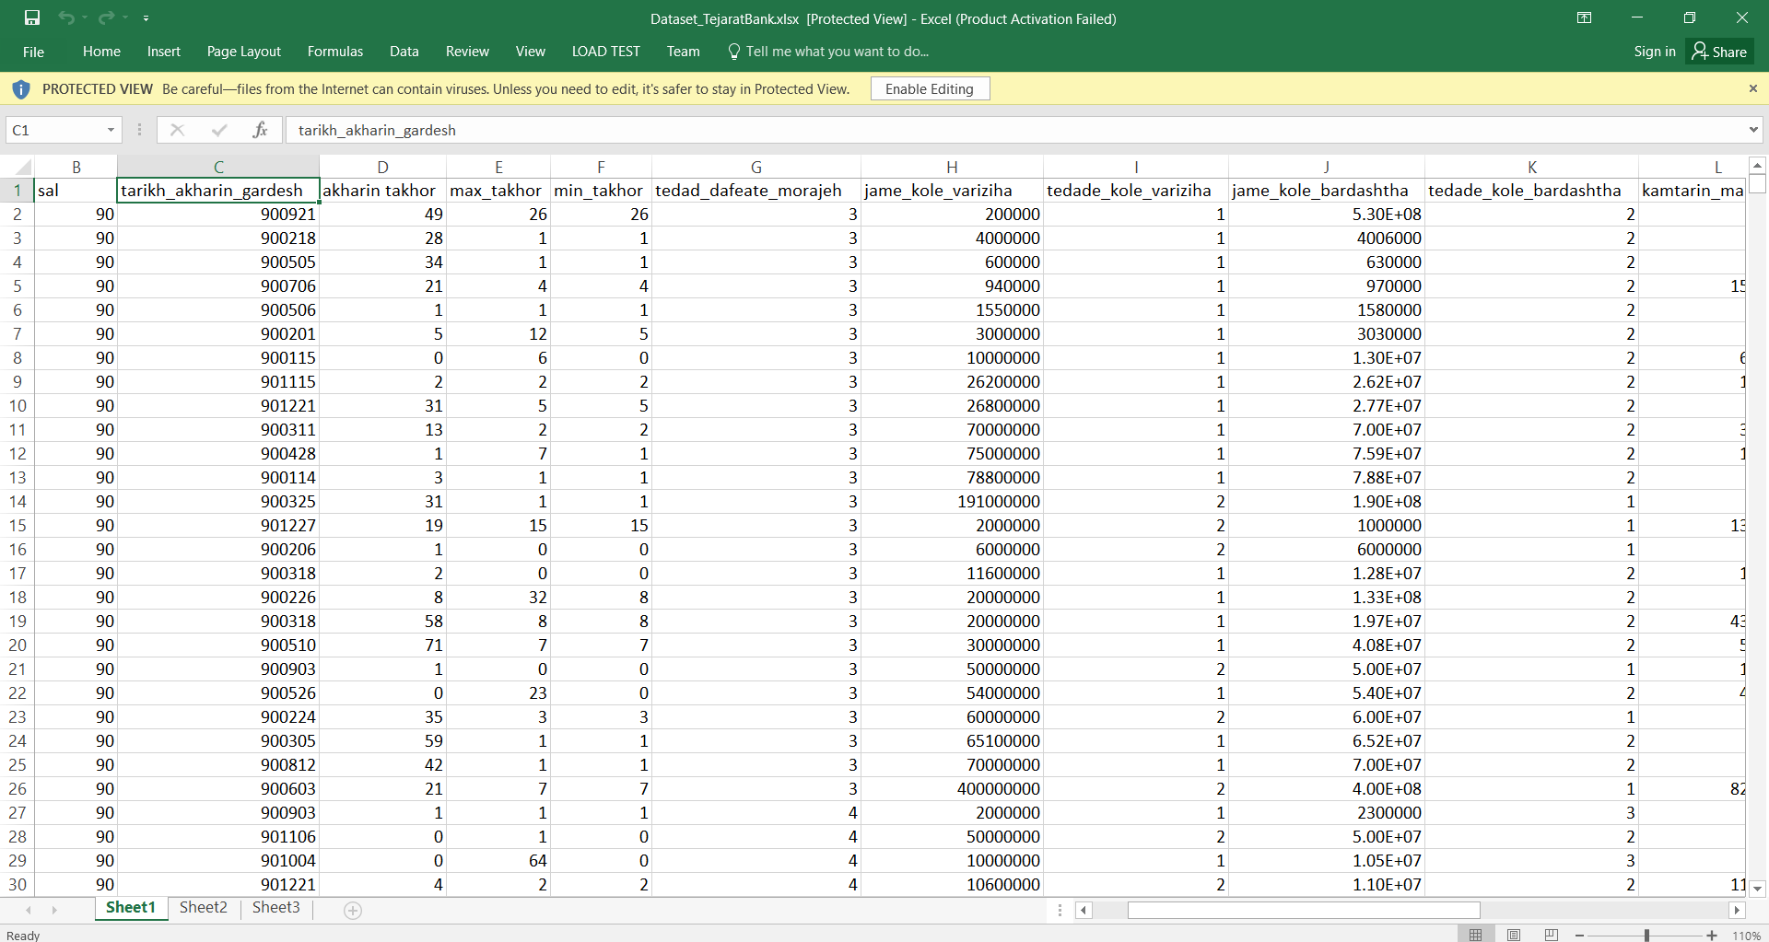This screenshot has height=942, width=1769.
Task: Switch to Page Break Preview view
Action: pos(1552,935)
